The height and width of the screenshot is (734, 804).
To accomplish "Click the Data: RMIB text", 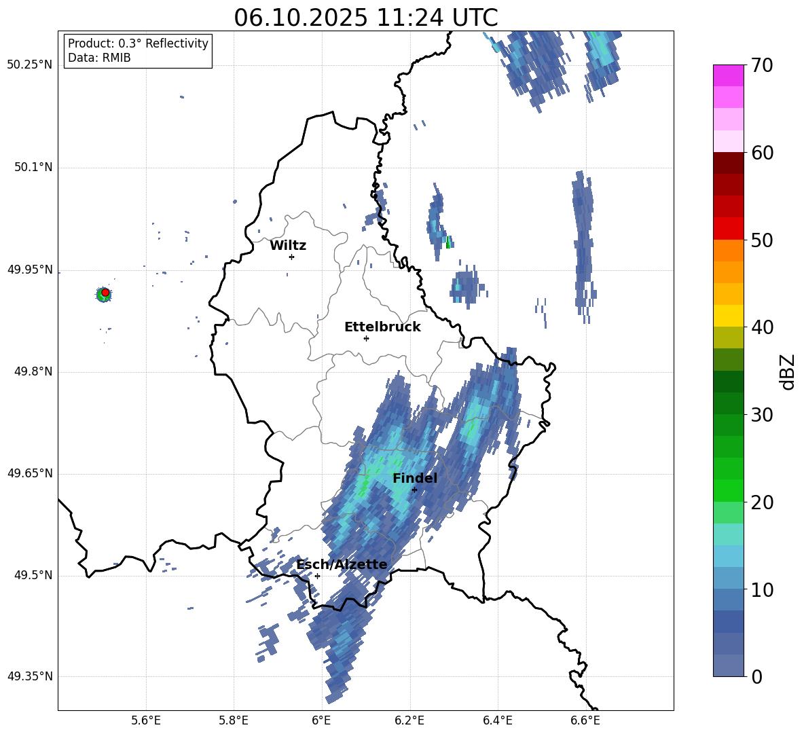I will [x=99, y=58].
